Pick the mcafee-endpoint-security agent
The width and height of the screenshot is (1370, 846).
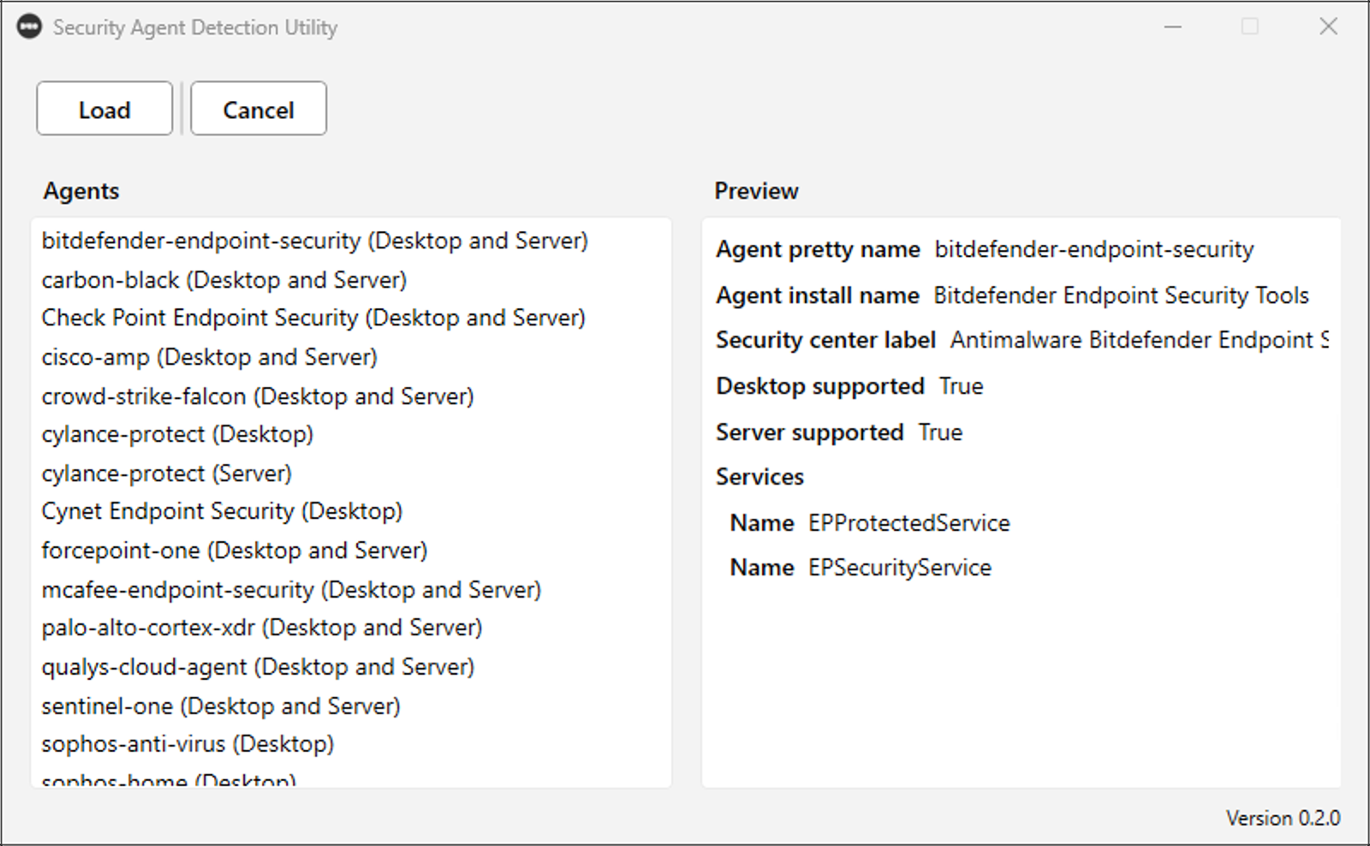[x=292, y=590]
